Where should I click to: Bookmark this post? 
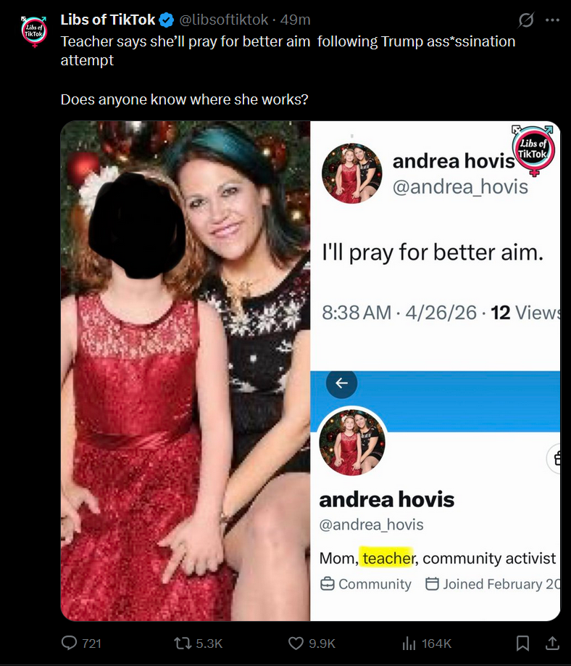coord(522,643)
